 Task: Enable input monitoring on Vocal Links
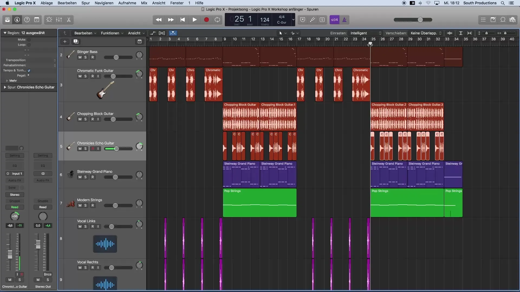98,227
